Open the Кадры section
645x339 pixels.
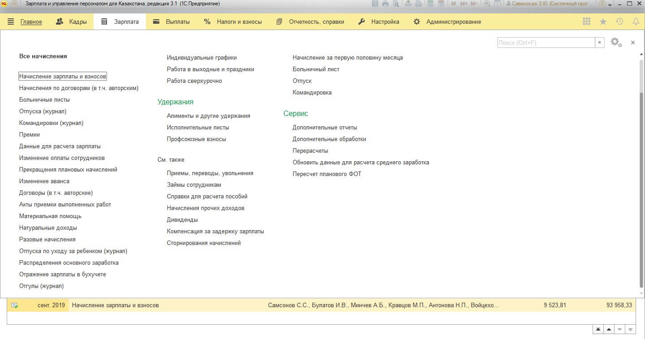tap(71, 21)
